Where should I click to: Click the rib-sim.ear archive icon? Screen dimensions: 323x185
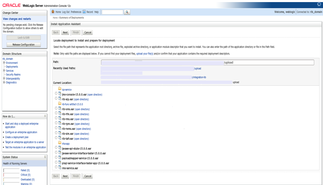click(x=60, y=133)
